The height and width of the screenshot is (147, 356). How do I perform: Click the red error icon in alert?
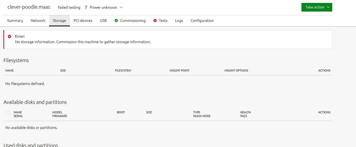click(x=9, y=37)
